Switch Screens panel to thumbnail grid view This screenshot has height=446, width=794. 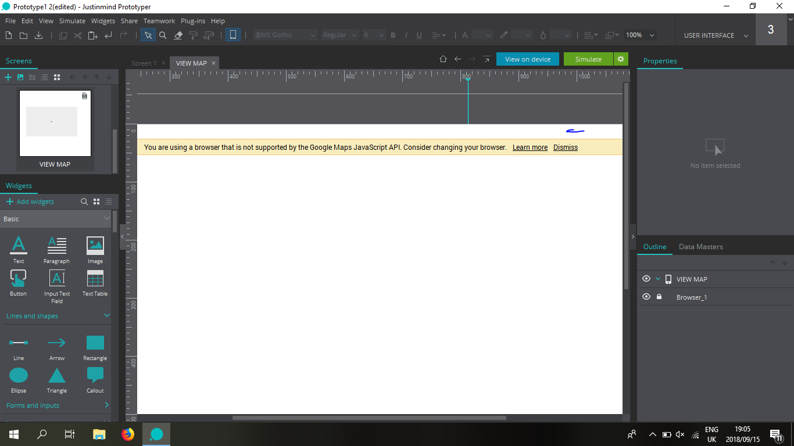click(57, 77)
